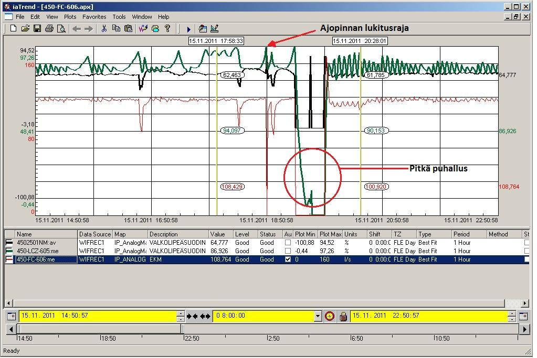
Task: Click the forward arrow toolbar icon
Action: coord(89,29)
